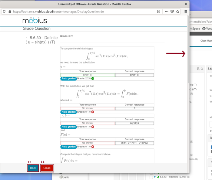Select the Junk folder in background window
This screenshot has height=180, width=212.
click(64, 177)
